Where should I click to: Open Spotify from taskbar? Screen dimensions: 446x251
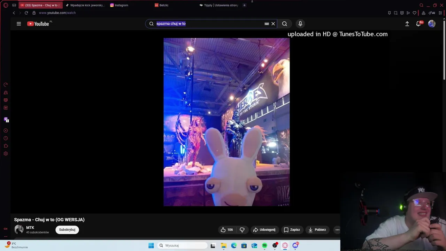click(264, 245)
